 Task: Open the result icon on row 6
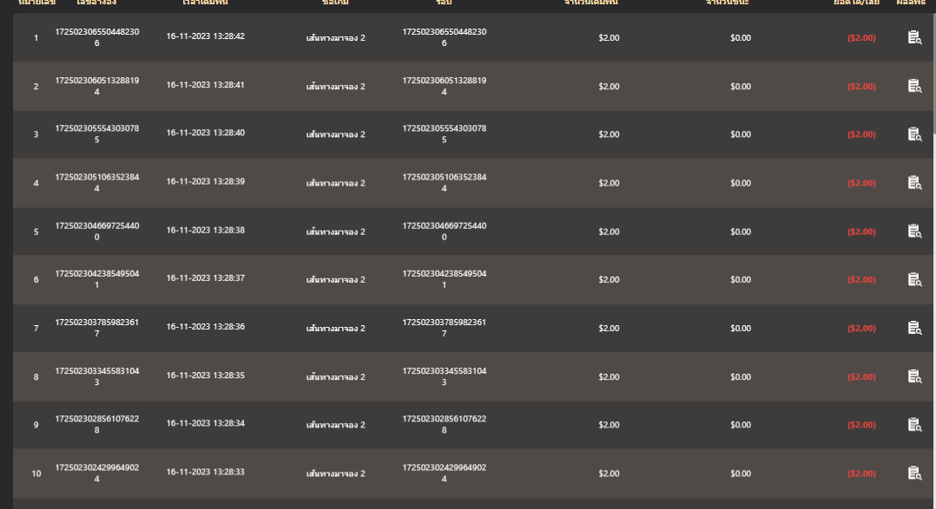tap(913, 280)
